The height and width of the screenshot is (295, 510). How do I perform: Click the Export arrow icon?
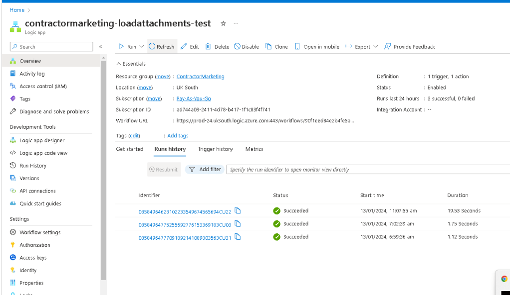pyautogui.click(x=349, y=46)
